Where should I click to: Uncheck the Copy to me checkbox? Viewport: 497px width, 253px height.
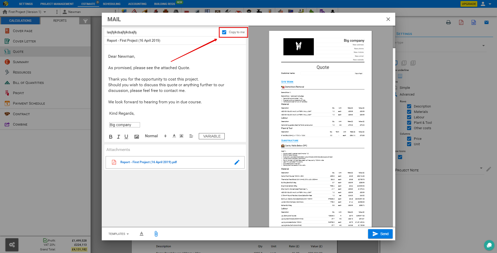tap(224, 32)
